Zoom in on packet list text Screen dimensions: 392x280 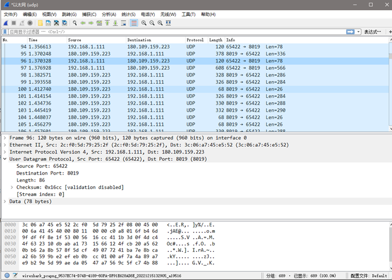click(x=144, y=23)
